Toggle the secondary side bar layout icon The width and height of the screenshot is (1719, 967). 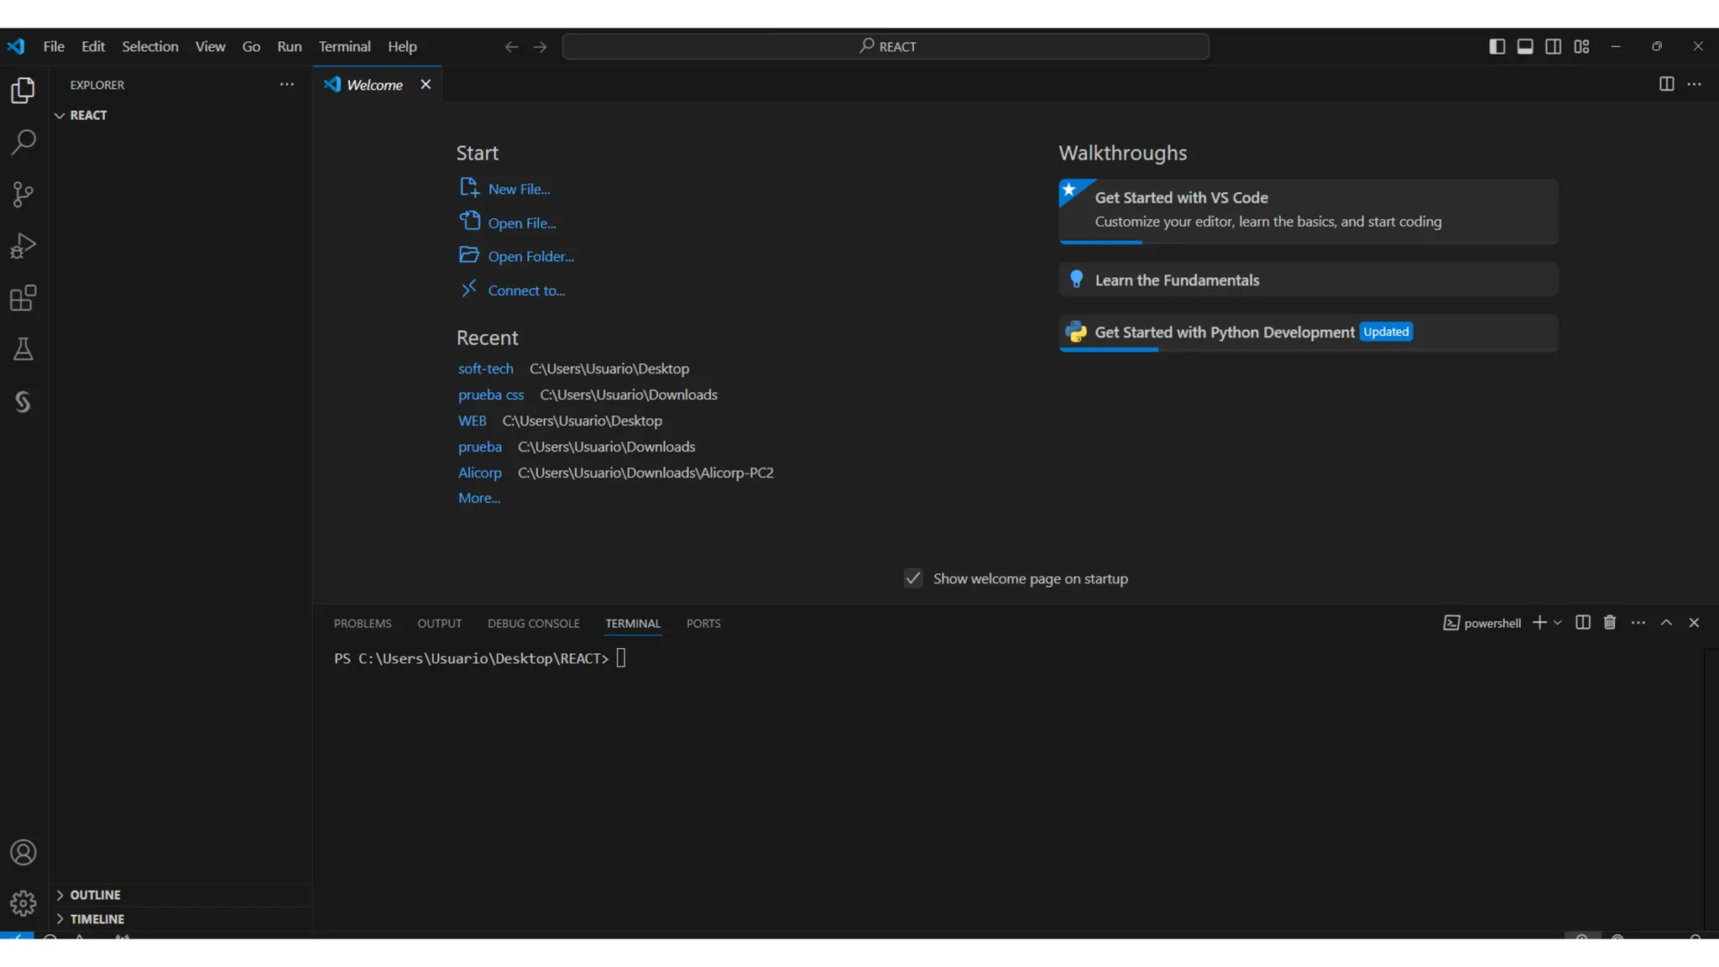1553,46
